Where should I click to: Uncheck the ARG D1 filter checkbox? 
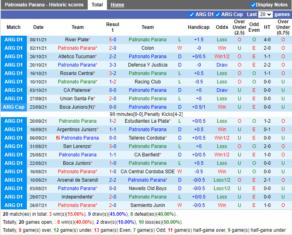(191, 14)
